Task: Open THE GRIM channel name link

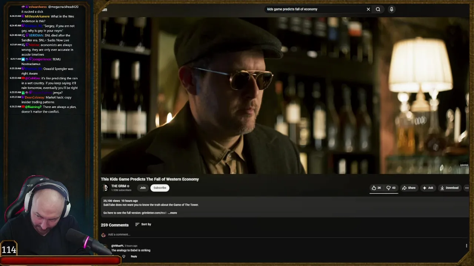Action: (x=119, y=186)
